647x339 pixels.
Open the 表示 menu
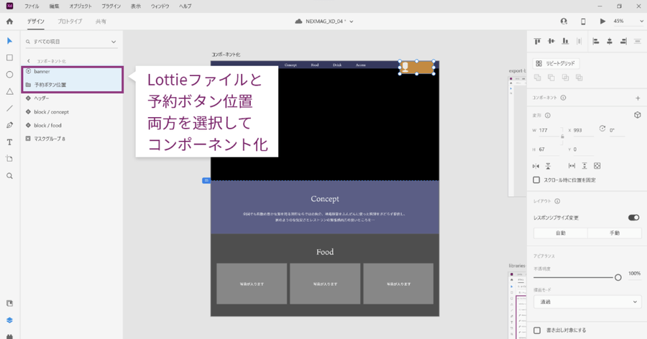click(136, 6)
